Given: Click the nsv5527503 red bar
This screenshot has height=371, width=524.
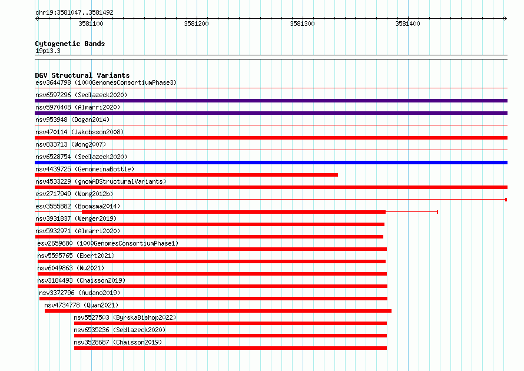Looking at the screenshot, I should point(231,323).
